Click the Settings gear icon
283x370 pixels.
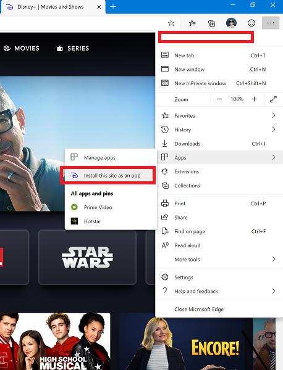point(165,277)
